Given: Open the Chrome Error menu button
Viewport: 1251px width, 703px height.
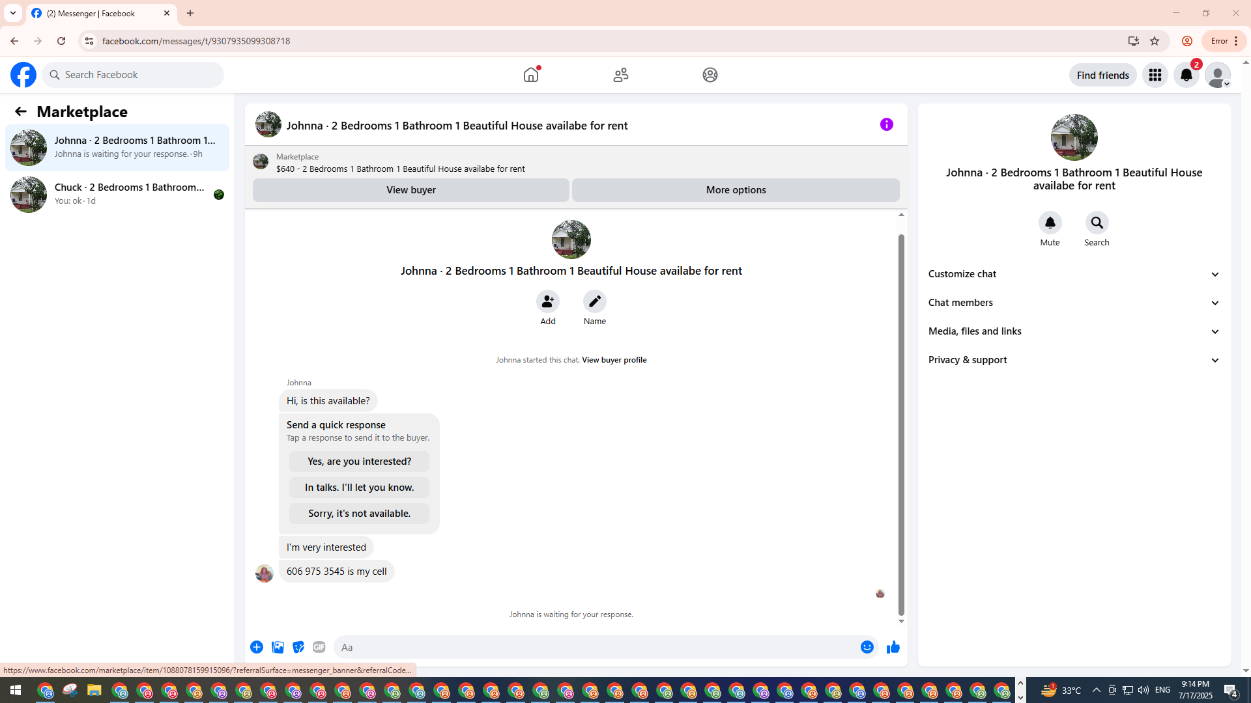Looking at the screenshot, I should coord(1224,41).
